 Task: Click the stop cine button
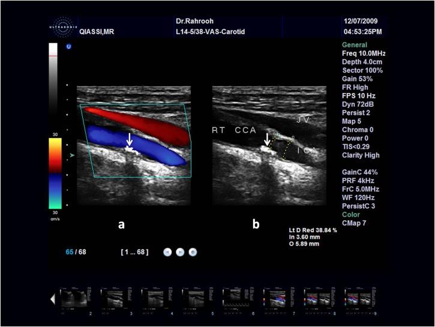click(193, 252)
